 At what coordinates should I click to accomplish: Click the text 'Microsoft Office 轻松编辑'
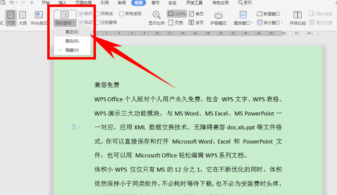169,155
